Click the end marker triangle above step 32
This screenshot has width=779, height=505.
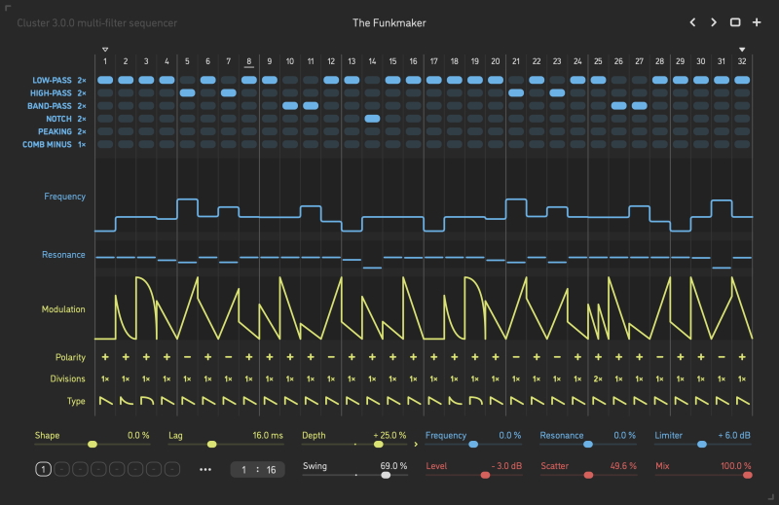(742, 49)
